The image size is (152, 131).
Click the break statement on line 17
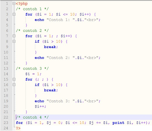coord(51,90)
